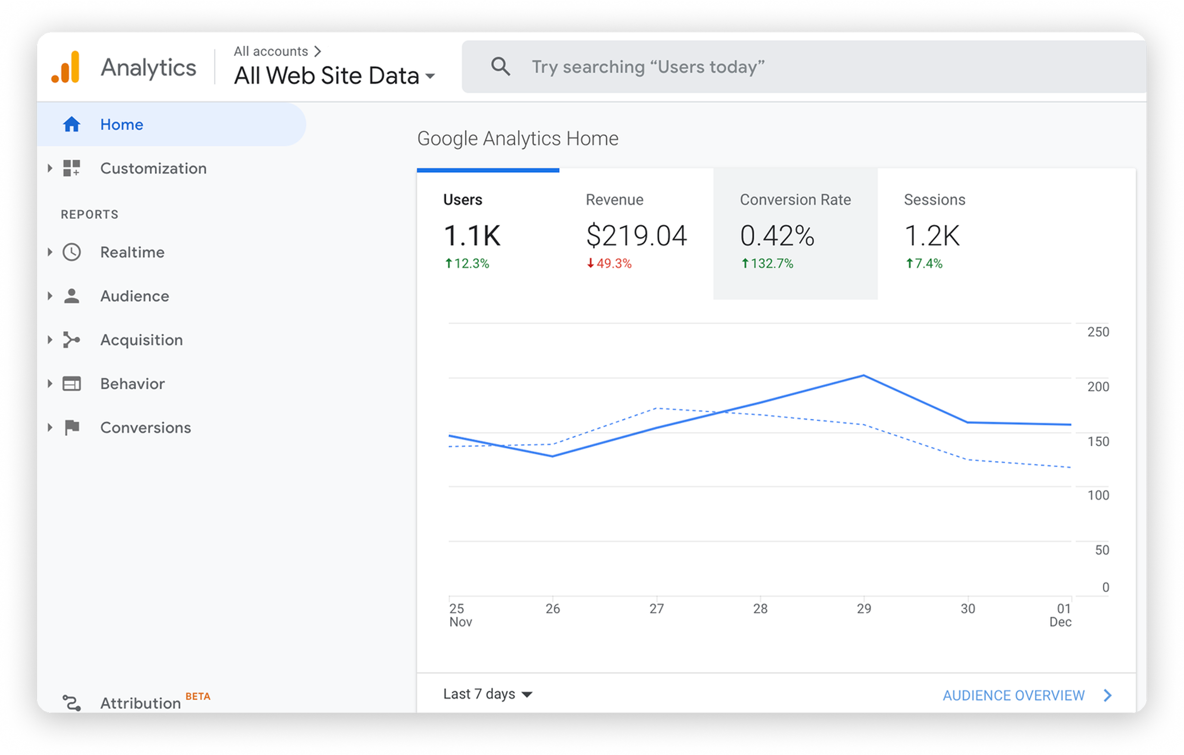Click the Conversions flag icon
This screenshot has height=755, width=1184.
point(72,427)
